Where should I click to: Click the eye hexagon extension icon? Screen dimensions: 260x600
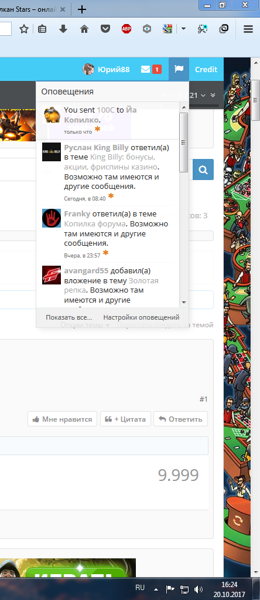point(148,29)
